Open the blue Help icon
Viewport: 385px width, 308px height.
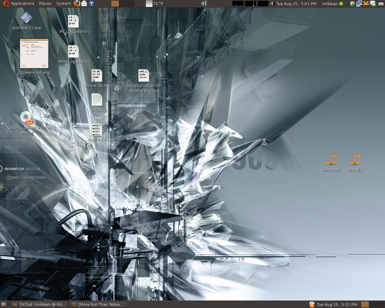[x=91, y=4]
